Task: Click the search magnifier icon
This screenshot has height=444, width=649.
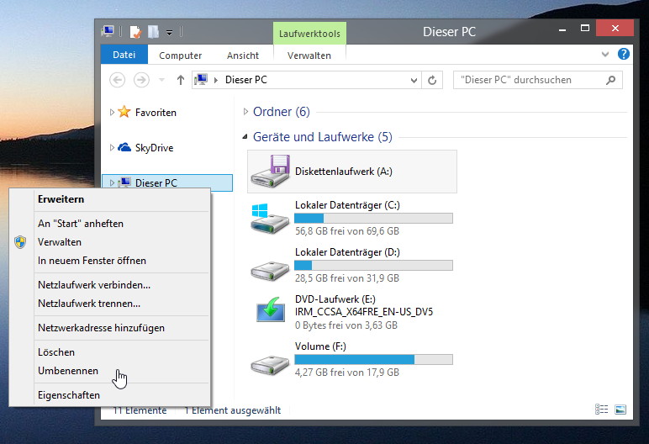Action: (x=610, y=80)
